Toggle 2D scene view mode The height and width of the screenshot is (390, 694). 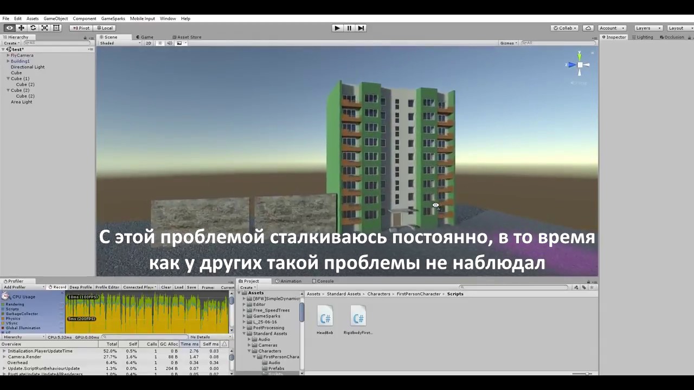pyautogui.click(x=149, y=43)
